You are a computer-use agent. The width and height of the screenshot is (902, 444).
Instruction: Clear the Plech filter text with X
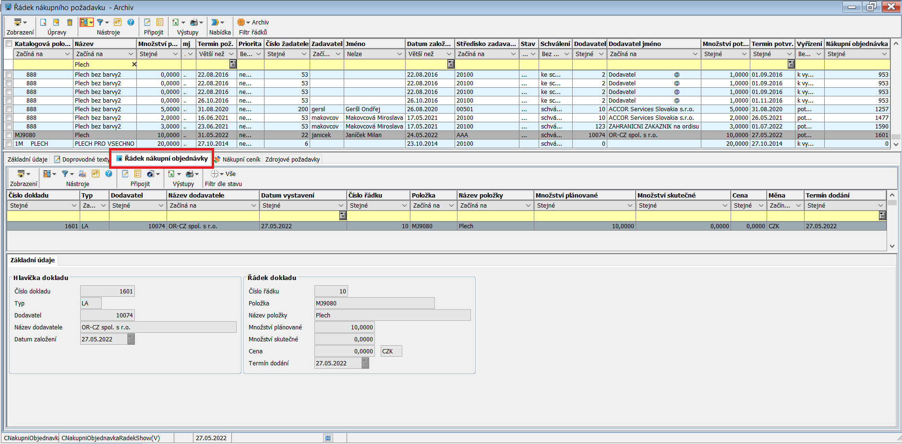(134, 64)
